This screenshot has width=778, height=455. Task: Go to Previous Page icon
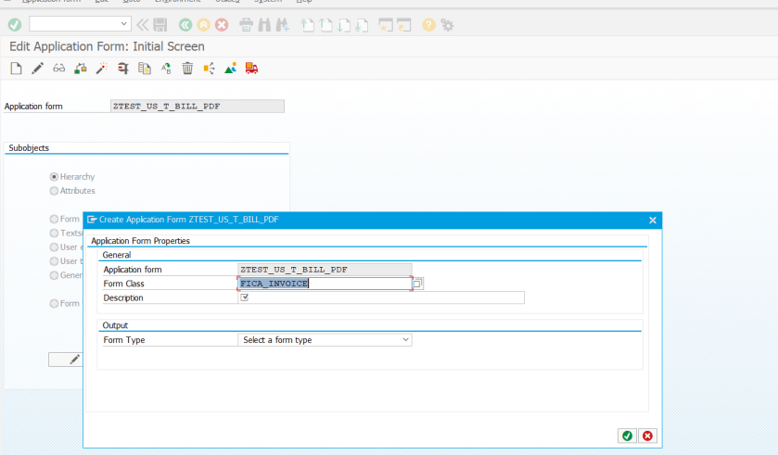coord(326,25)
